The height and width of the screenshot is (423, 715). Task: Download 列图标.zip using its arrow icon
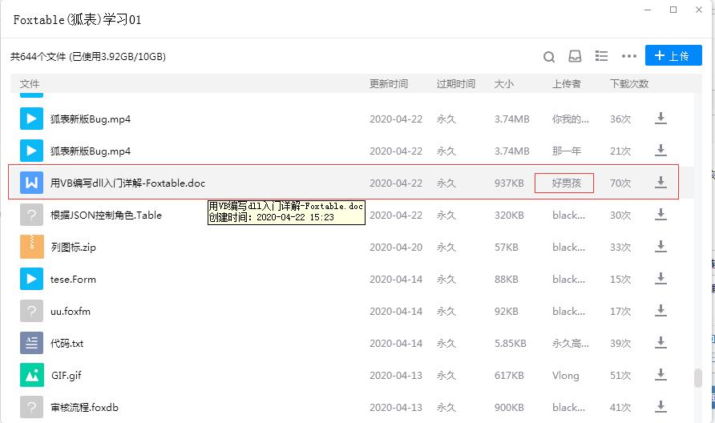coord(661,247)
